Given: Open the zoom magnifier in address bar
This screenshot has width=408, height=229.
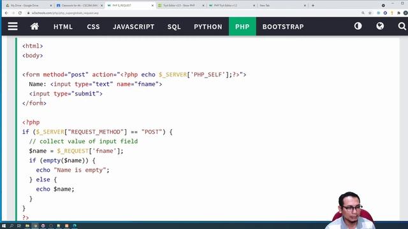Looking at the screenshot, I should pos(363,13).
